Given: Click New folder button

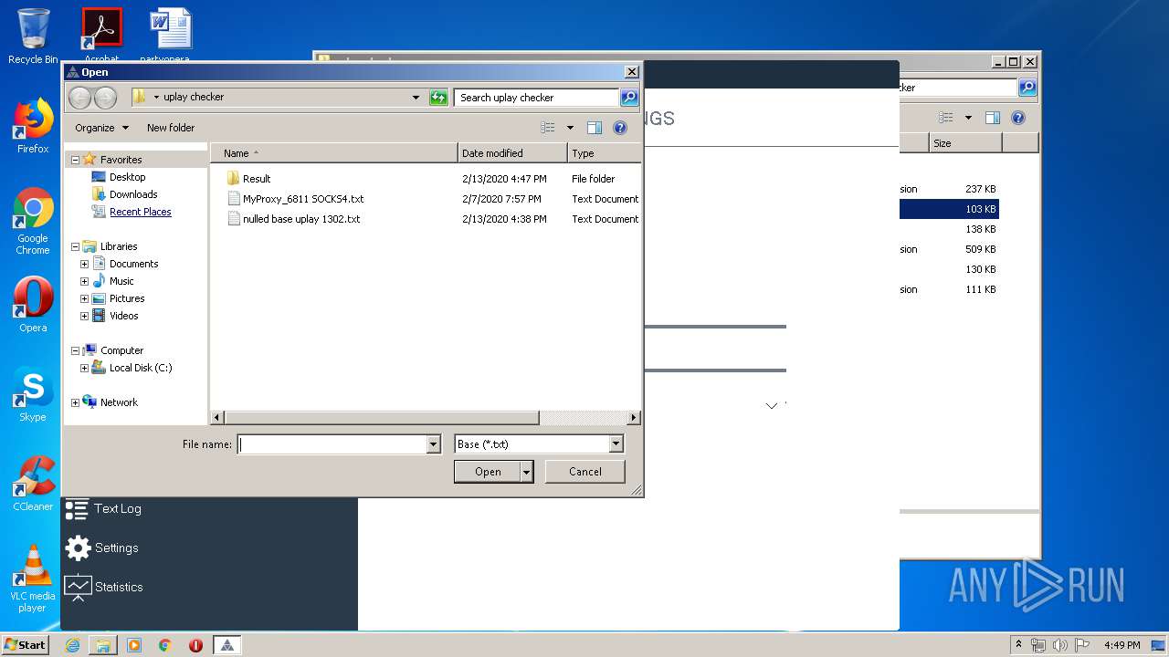Looking at the screenshot, I should [171, 128].
